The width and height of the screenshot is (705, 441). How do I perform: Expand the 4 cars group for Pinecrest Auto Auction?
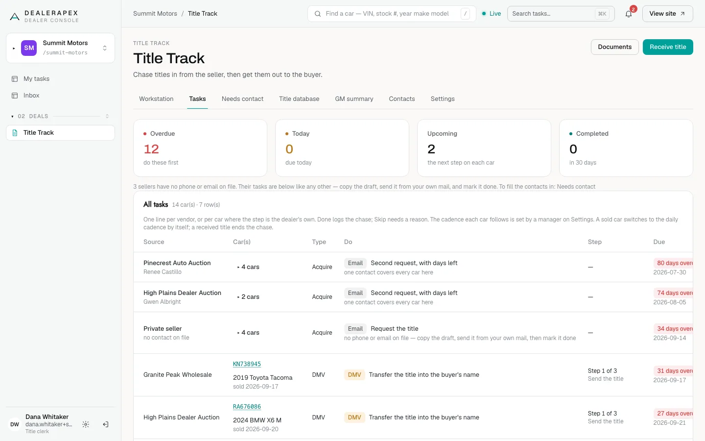coord(248,267)
